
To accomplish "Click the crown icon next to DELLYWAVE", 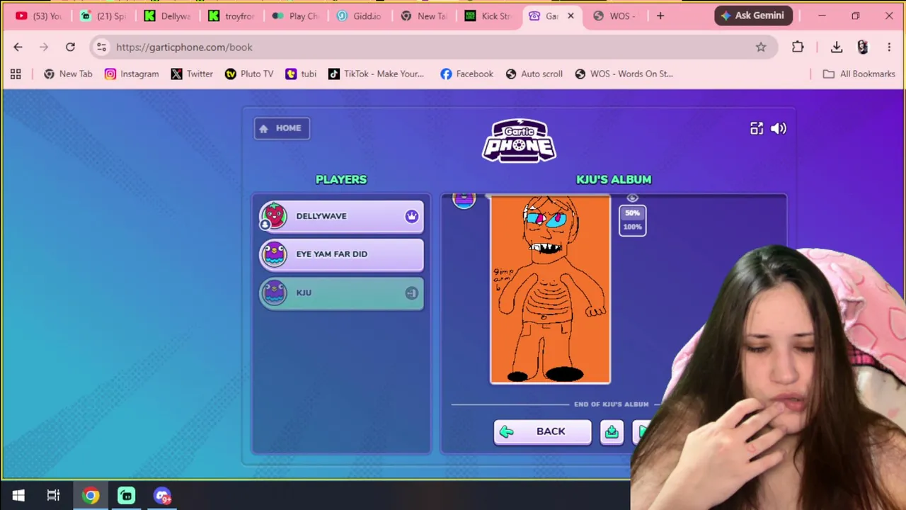I will point(412,216).
